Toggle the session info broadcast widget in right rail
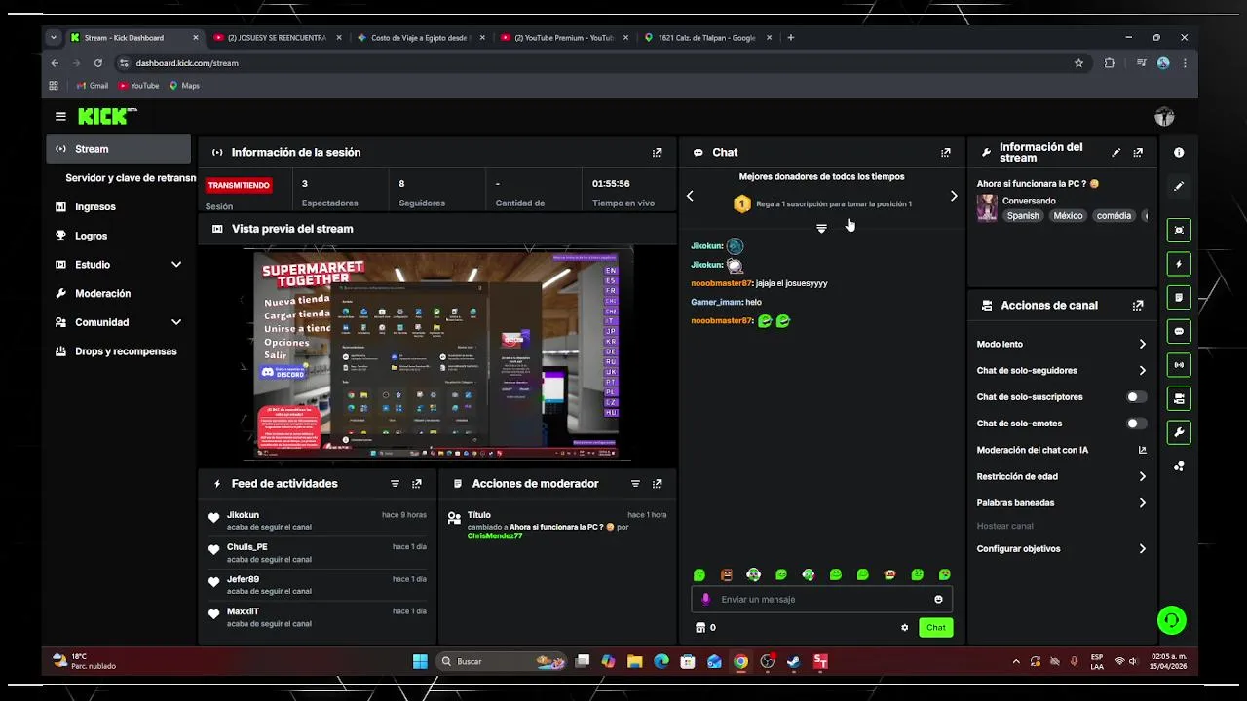Screen dimensions: 1247x701 tap(1179, 365)
